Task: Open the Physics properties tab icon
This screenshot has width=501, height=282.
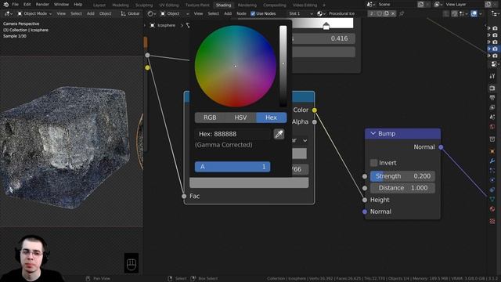Action: click(x=492, y=180)
